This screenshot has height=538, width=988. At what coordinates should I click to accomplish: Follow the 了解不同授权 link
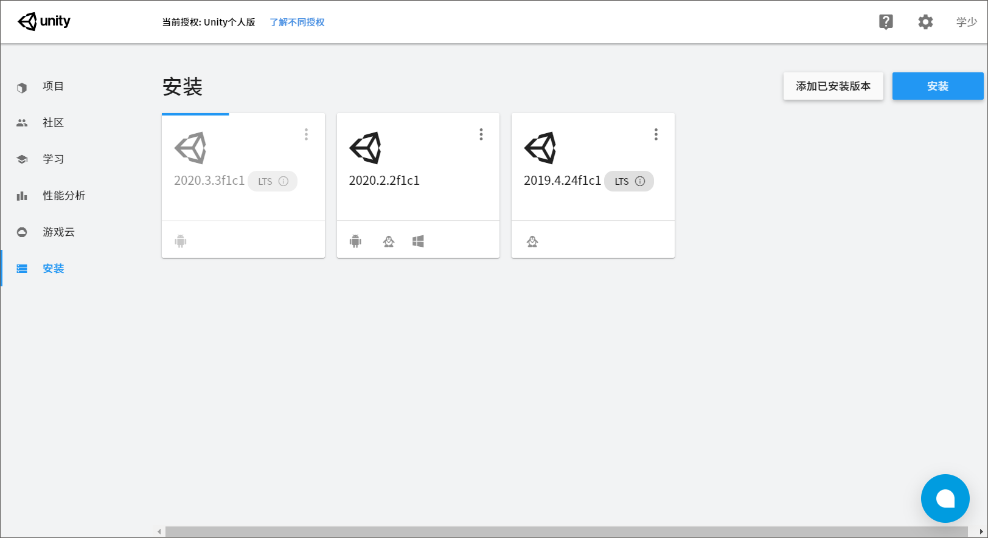[297, 22]
